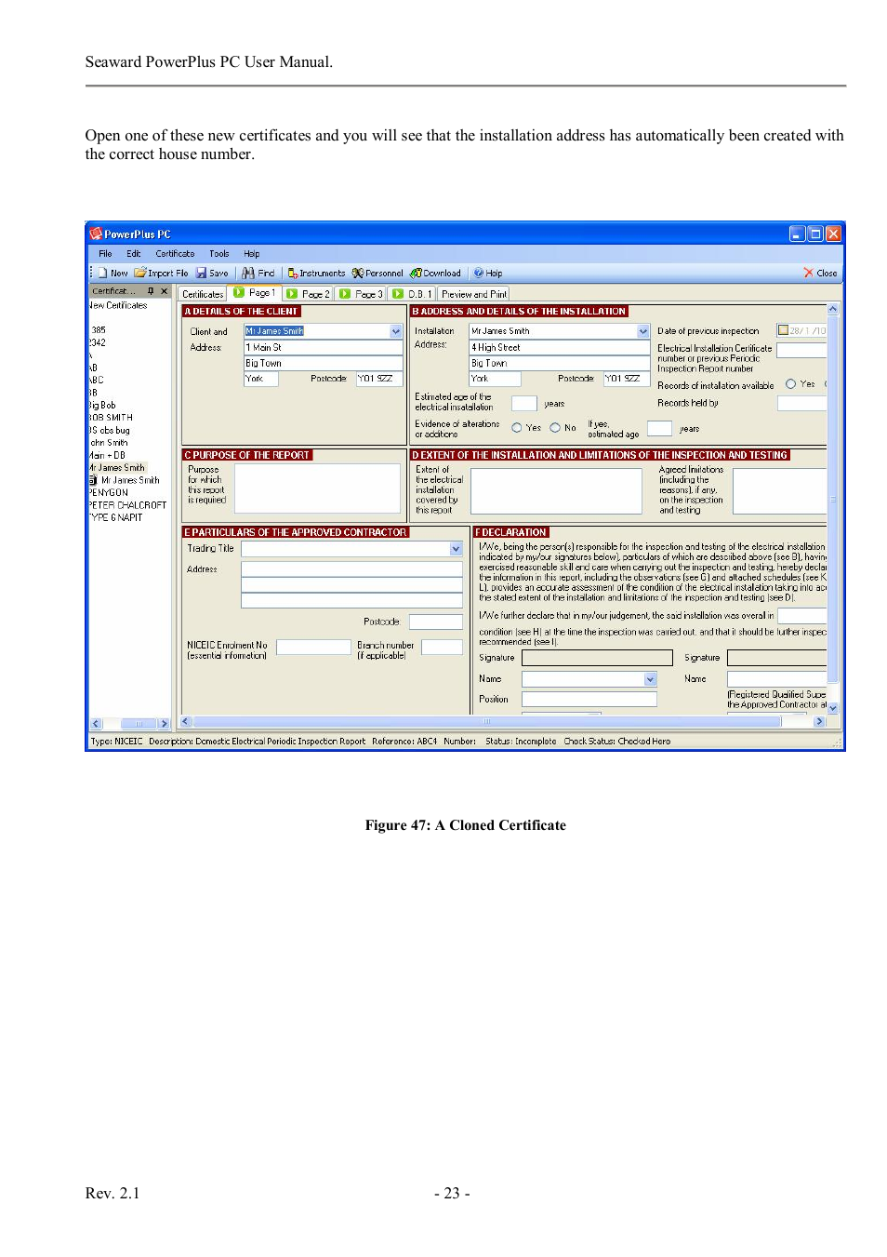Screen dimensions: 887x1257
Task: Switch to the Certificates tab
Action: click(x=203, y=294)
